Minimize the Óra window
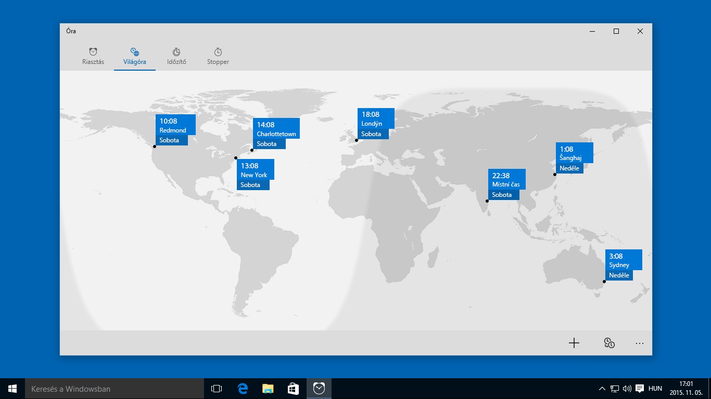711x399 pixels. pos(592,31)
